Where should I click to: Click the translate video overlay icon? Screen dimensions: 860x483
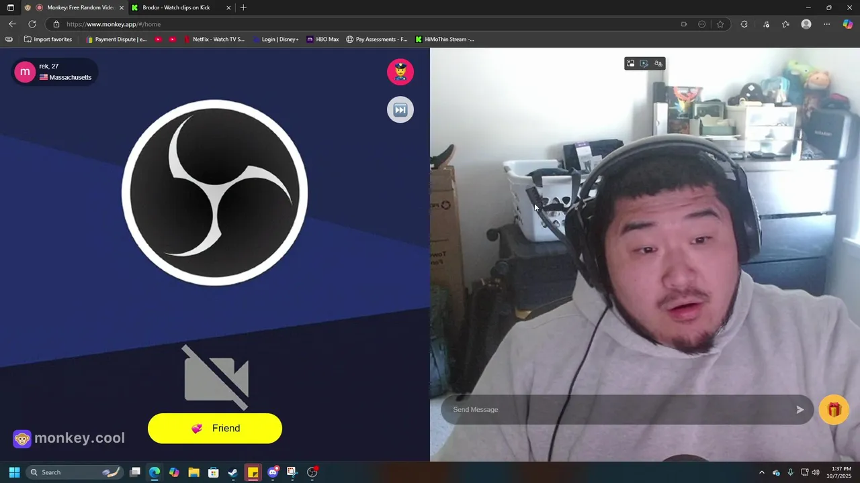[658, 64]
